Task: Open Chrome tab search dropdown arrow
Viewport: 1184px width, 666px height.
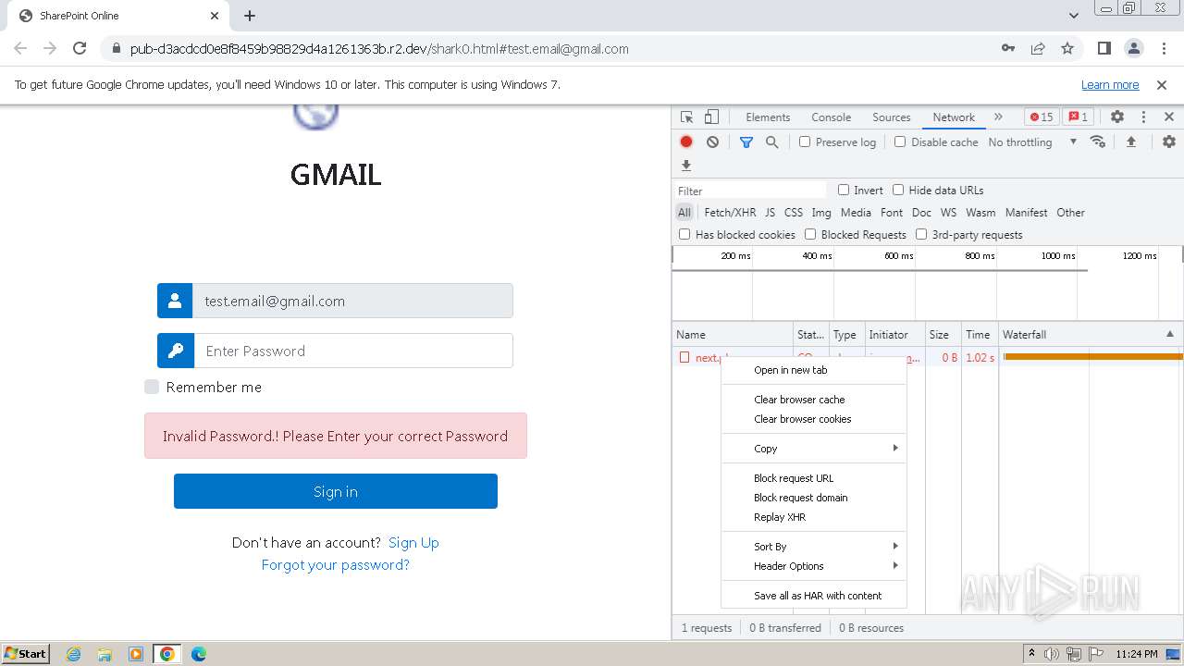Action: coord(1074,16)
